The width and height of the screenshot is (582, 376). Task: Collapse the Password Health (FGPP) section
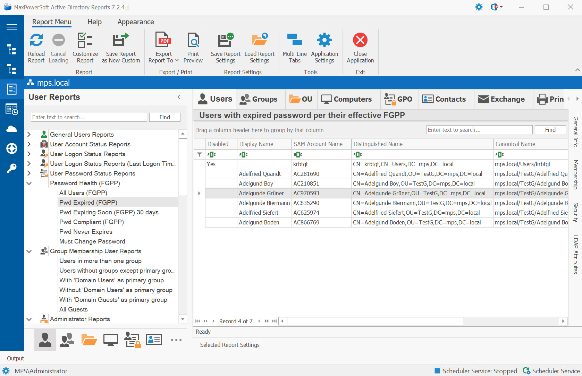coord(29,183)
